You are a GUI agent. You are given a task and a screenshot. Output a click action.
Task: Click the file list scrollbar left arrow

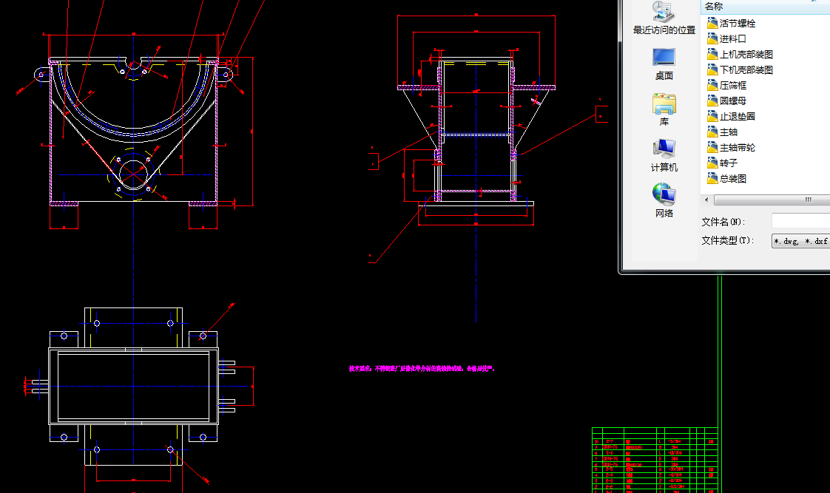pyautogui.click(x=706, y=200)
